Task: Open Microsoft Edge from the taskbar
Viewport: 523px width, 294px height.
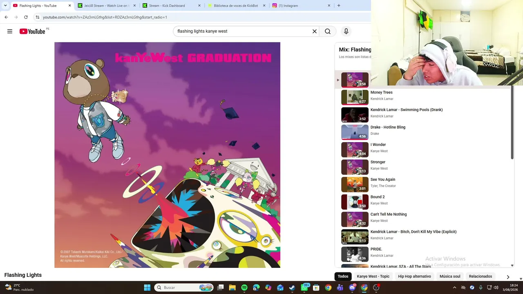Action: point(256,287)
